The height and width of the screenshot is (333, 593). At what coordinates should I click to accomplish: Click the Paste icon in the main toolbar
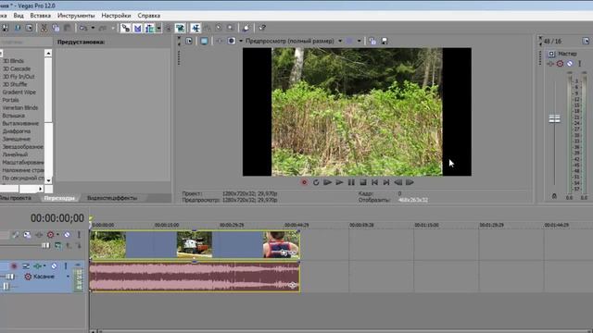[68, 28]
